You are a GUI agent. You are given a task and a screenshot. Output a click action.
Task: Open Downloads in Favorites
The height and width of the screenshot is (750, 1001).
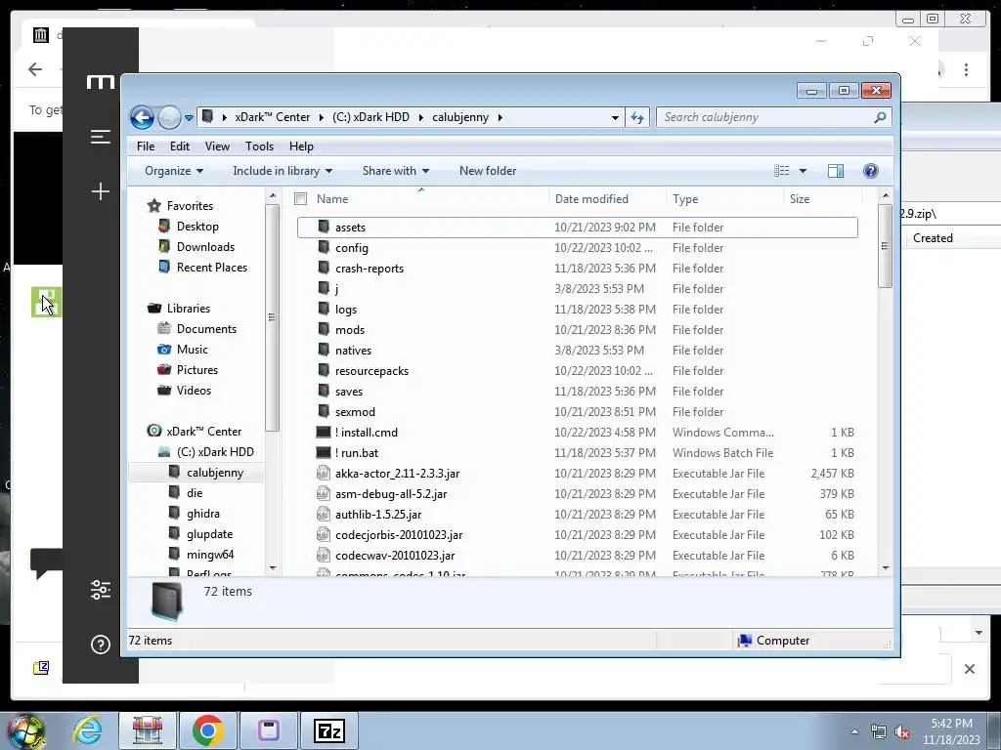(x=205, y=247)
